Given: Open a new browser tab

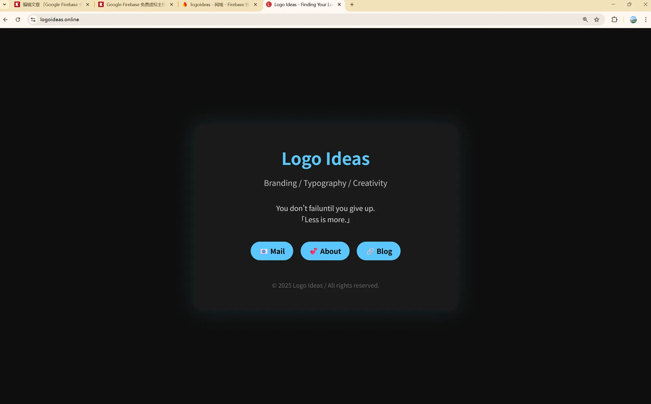Looking at the screenshot, I should click(352, 5).
